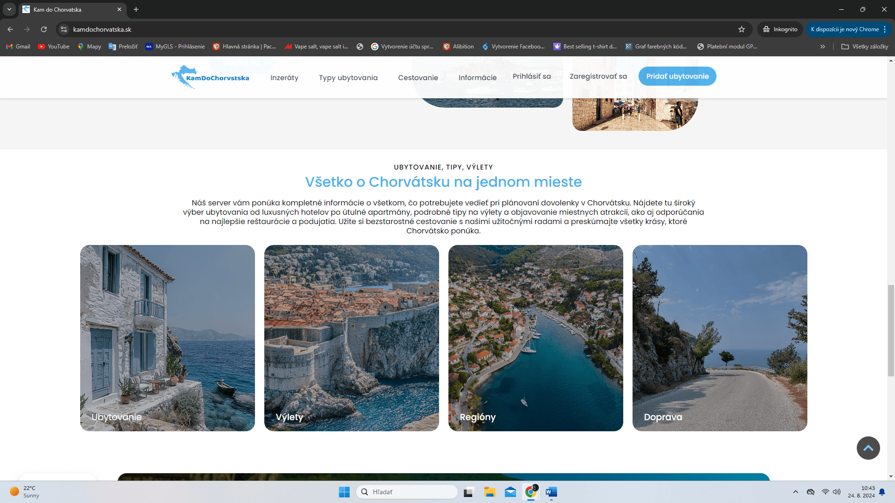Open the unlabeled globe bookmark

click(x=360, y=47)
